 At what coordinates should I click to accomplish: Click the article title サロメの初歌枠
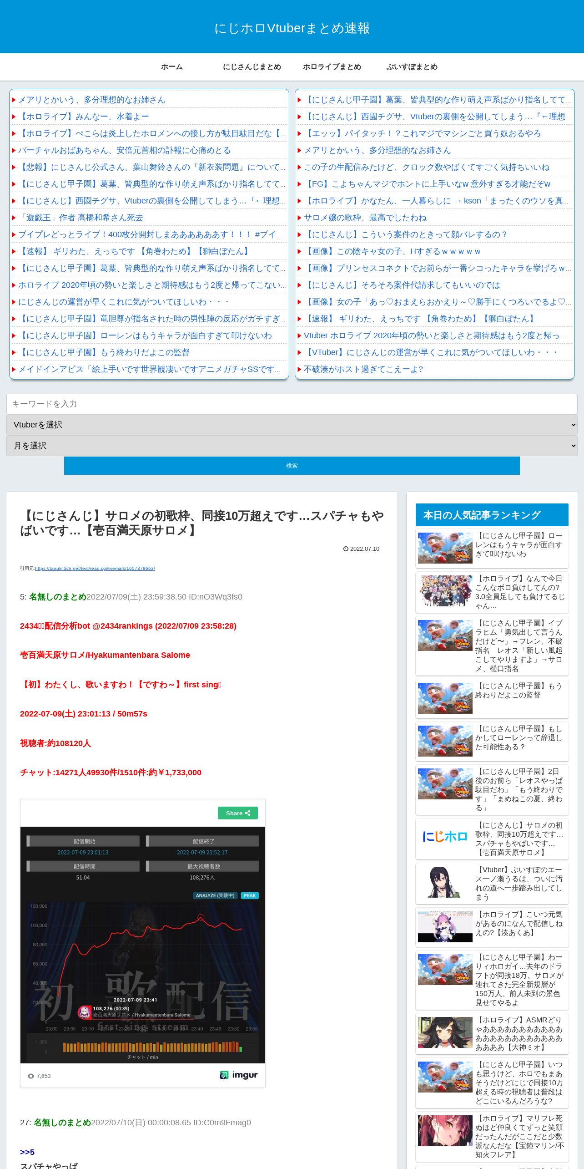(202, 523)
